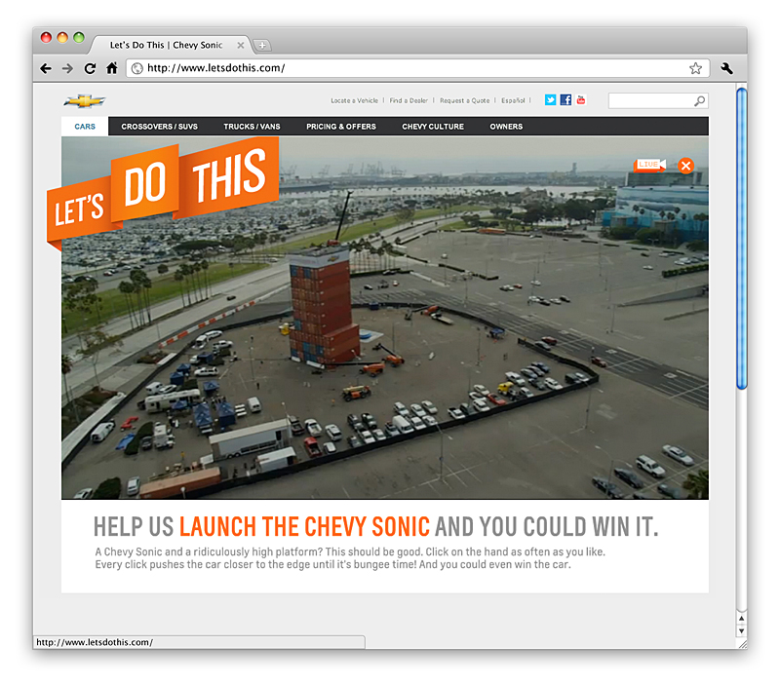Switch to the Español site link
780x684 pixels.
coord(513,100)
